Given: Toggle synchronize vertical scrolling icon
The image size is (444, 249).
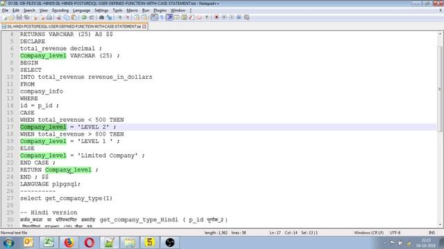Looking at the screenshot, I should [x=137, y=17].
